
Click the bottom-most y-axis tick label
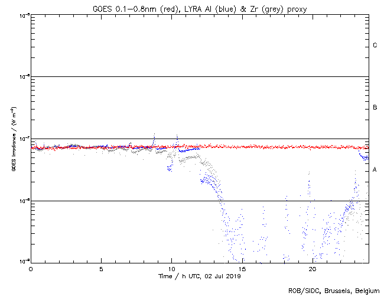pyautogui.click(x=24, y=261)
